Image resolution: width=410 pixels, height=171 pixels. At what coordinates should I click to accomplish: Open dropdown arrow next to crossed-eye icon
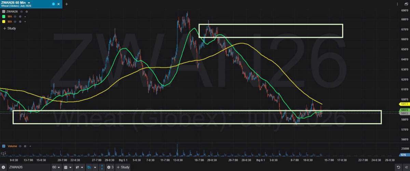(95, 167)
